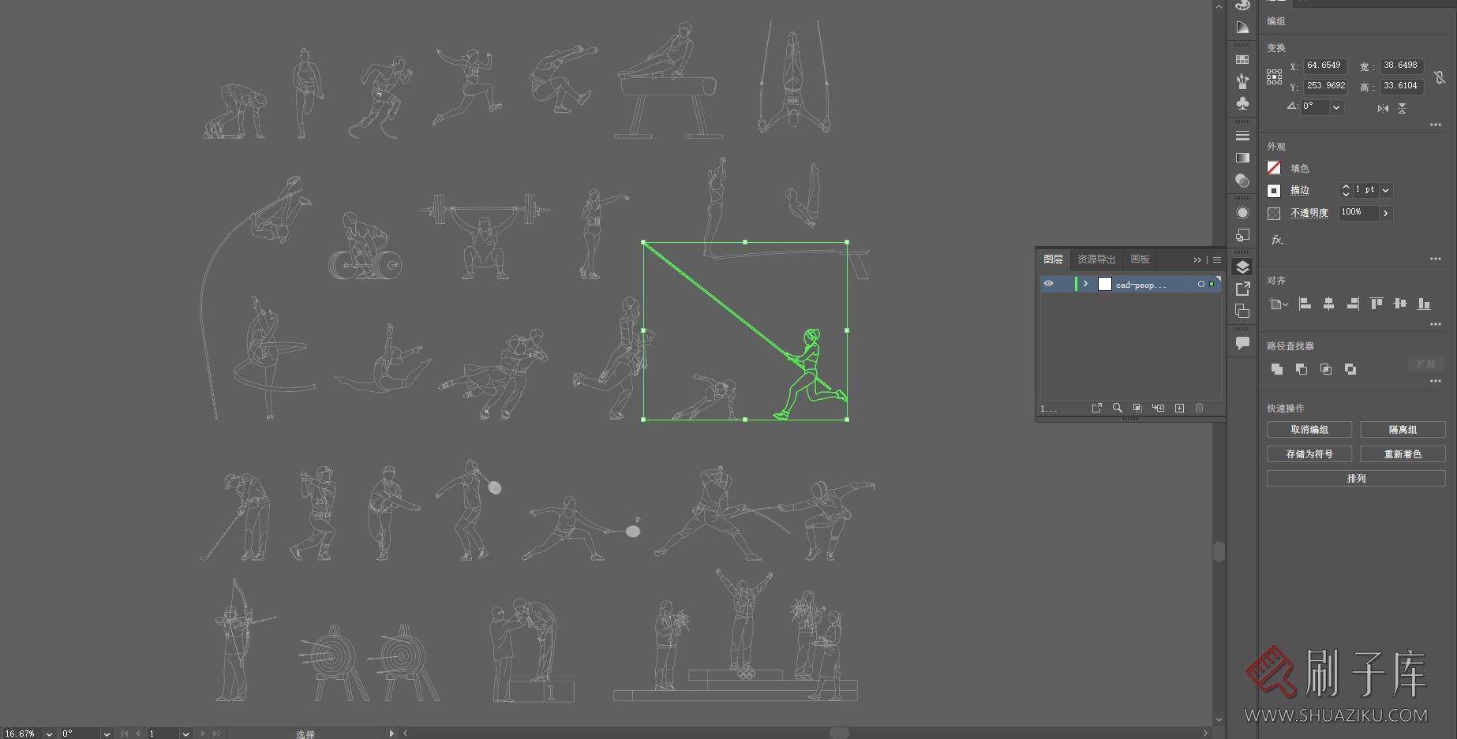1457x739 pixels.
Task: Open the zoom level dropdown at bottom left
Action: (x=51, y=733)
